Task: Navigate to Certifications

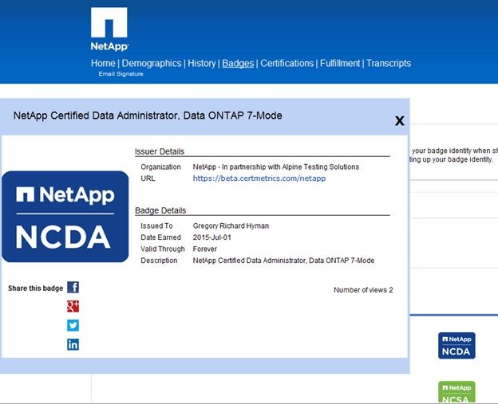Action: coord(287,63)
